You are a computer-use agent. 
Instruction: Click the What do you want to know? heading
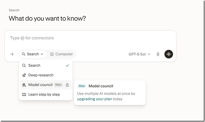[47, 18]
